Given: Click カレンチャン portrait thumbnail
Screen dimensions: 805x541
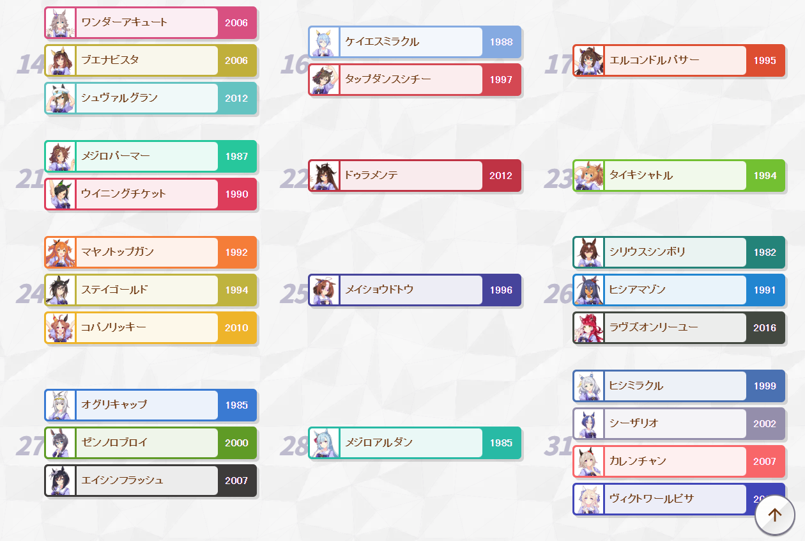Looking at the screenshot, I should (x=588, y=462).
